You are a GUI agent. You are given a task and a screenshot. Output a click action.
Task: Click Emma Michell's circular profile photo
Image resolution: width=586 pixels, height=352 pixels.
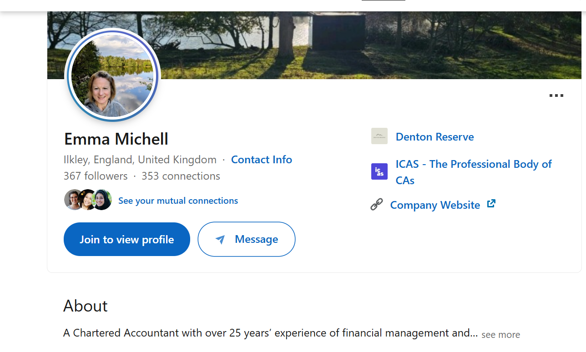(x=112, y=75)
